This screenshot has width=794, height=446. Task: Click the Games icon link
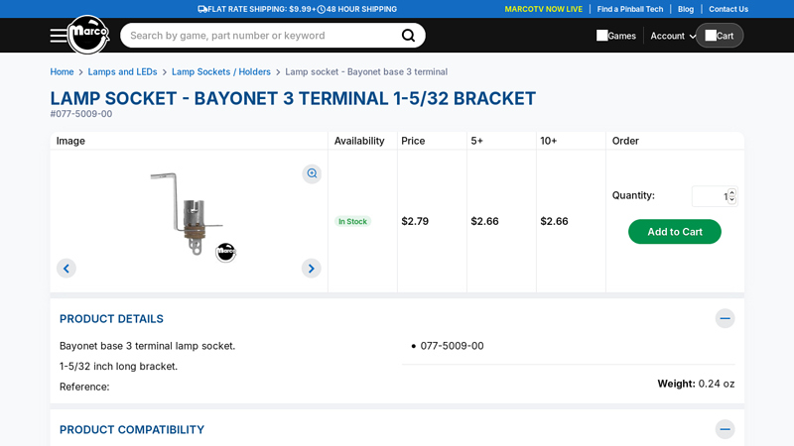click(x=616, y=36)
